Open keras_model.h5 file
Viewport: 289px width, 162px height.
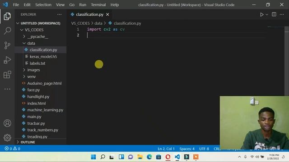(x=40, y=57)
